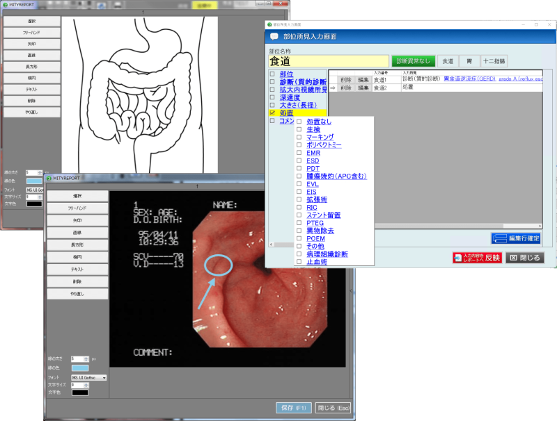
Task: Pick 長方形 tool in body diagram window
Action: 31,67
